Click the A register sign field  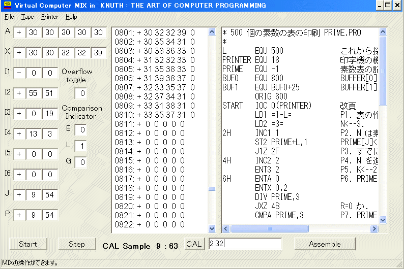(x=19, y=32)
